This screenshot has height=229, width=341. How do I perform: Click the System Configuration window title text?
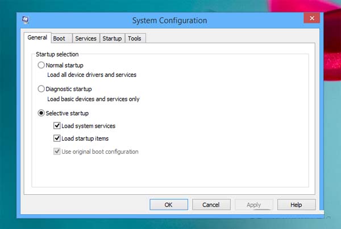(169, 21)
